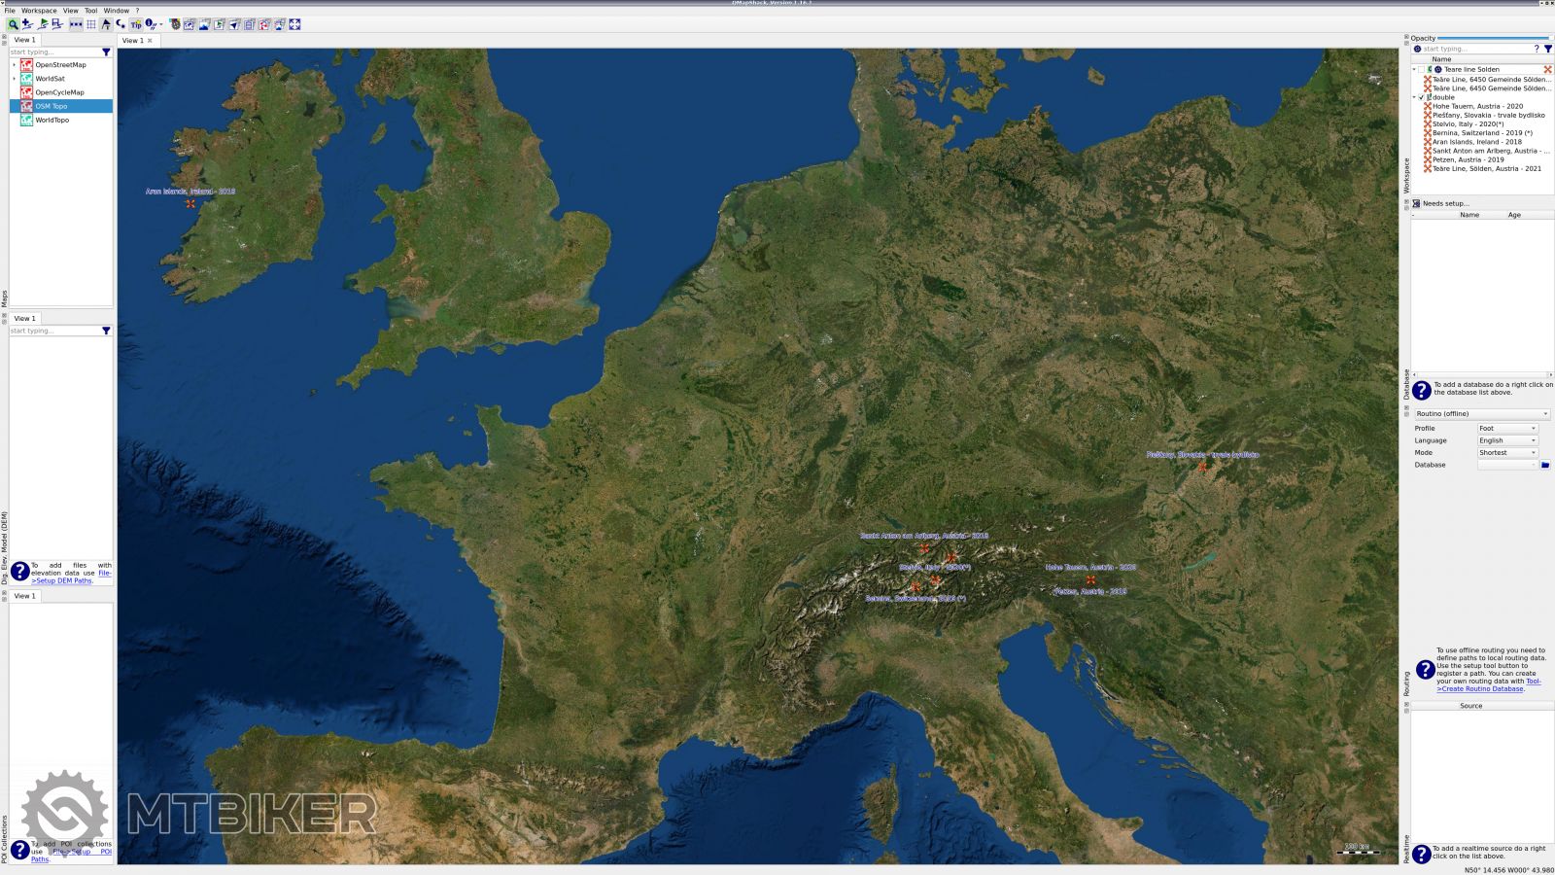The width and height of the screenshot is (1555, 875).
Task: Click the fullscreen arrows toolbar icon
Action: click(x=294, y=24)
